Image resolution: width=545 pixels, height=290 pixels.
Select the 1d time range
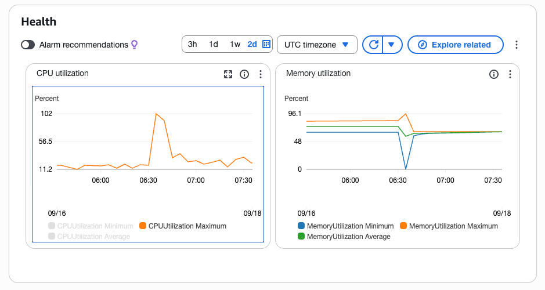point(214,45)
